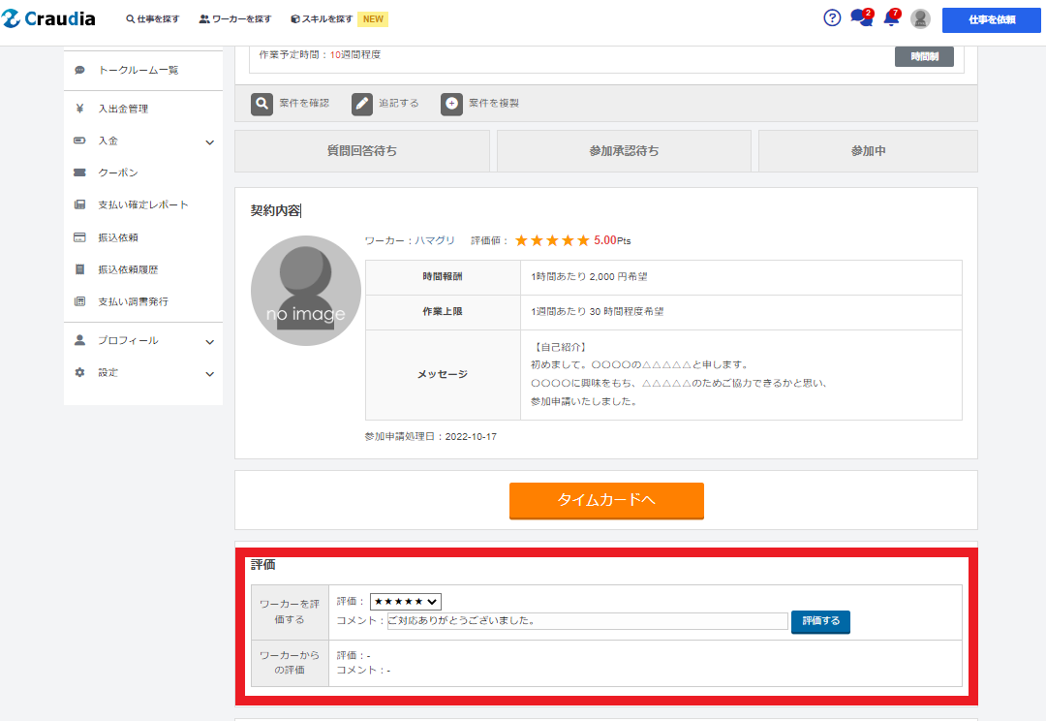1046x721 pixels.
Task: Open the star rating dropdown
Action: [x=406, y=602]
